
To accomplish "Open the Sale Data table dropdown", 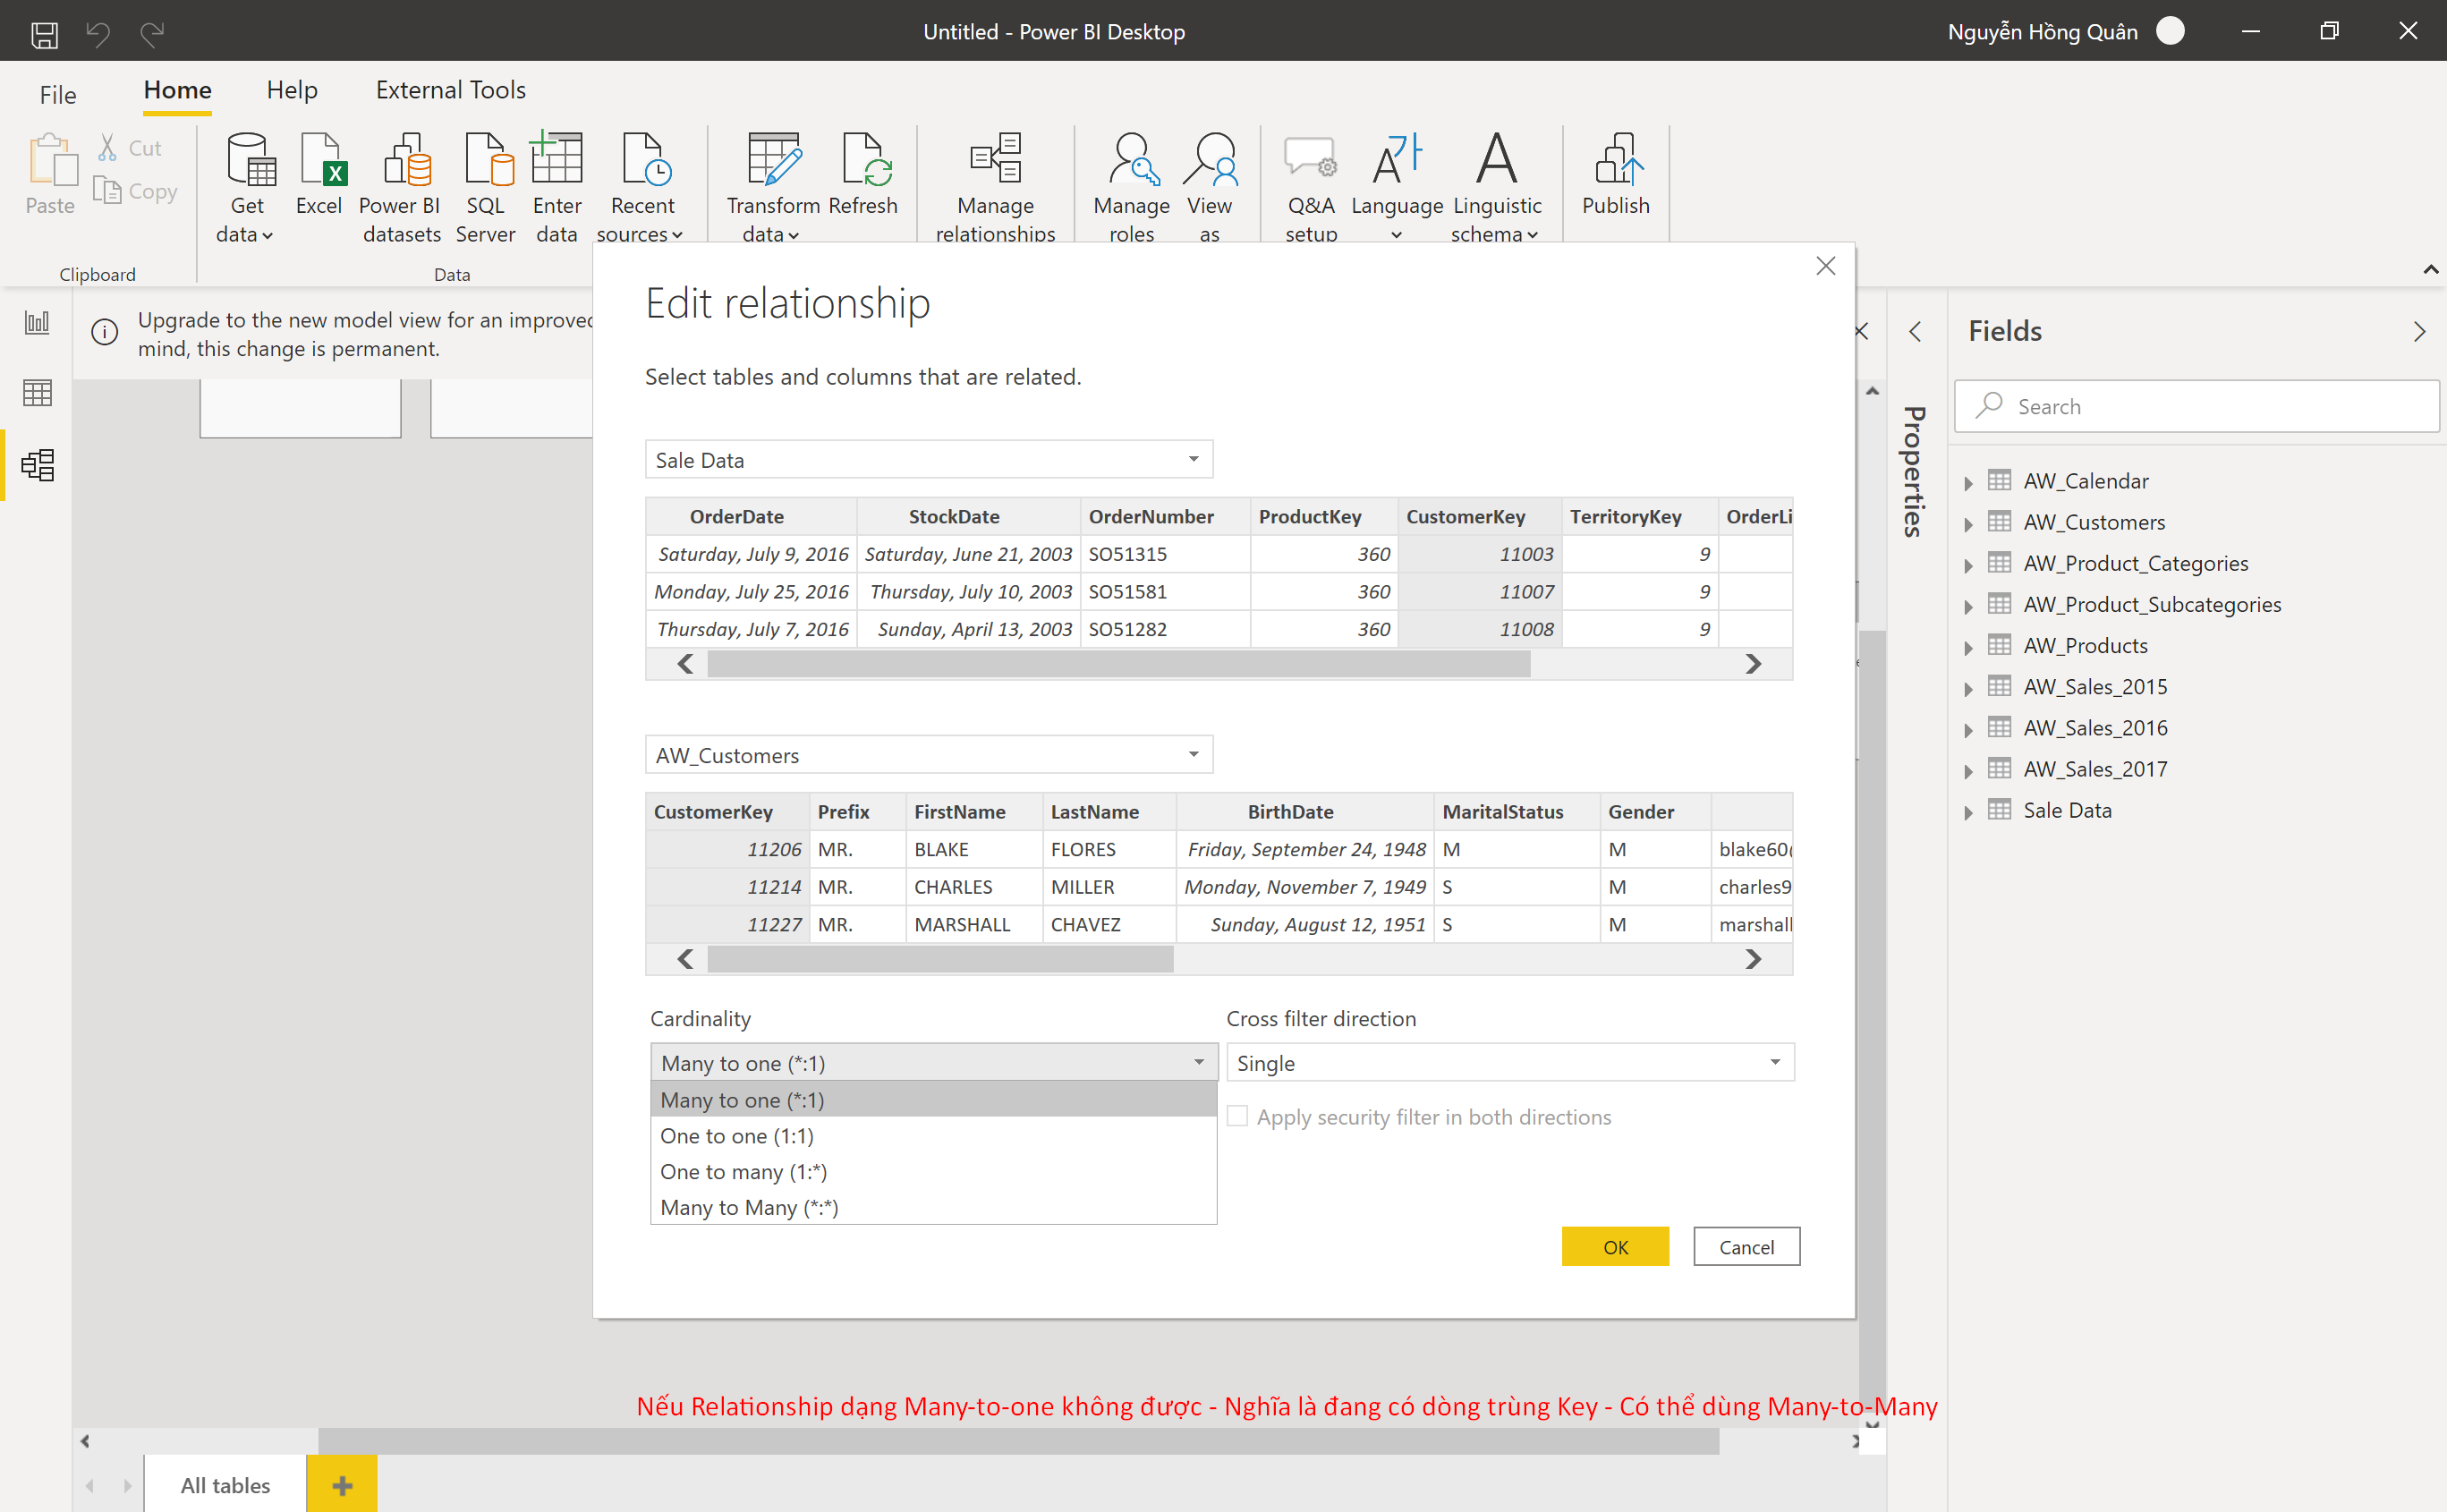I will coord(929,459).
